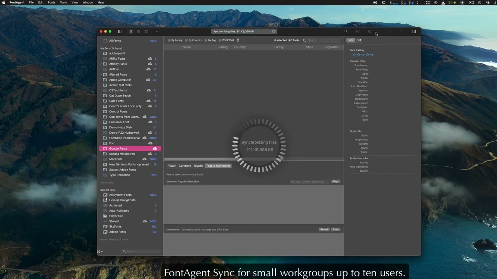
Task: Expand the second Affinity Fonts set
Action: 101,64
